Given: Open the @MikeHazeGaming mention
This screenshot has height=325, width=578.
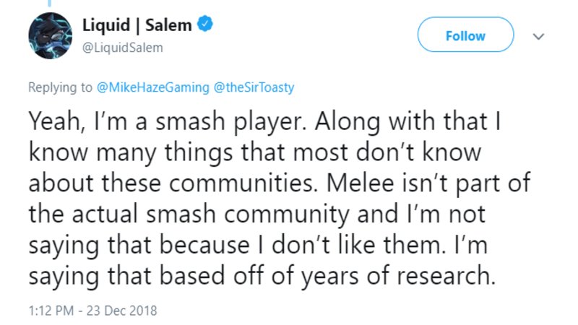Looking at the screenshot, I should pos(153,87).
